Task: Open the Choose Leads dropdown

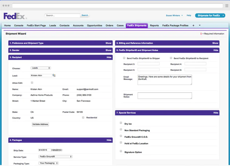Action: (x=41, y=68)
